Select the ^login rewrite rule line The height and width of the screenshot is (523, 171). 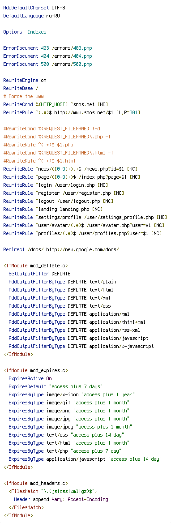click(x=56, y=185)
